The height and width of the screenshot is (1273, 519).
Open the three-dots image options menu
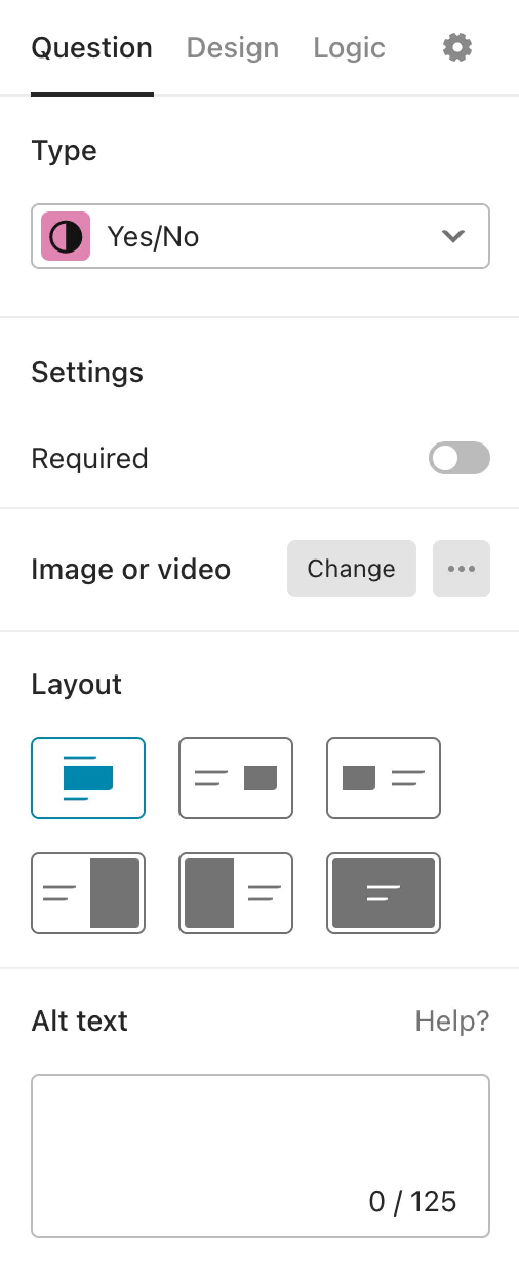tap(462, 569)
